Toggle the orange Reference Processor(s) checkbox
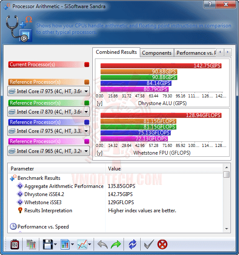Image resolution: width=239 pixels, height=255 pixels. point(87,82)
